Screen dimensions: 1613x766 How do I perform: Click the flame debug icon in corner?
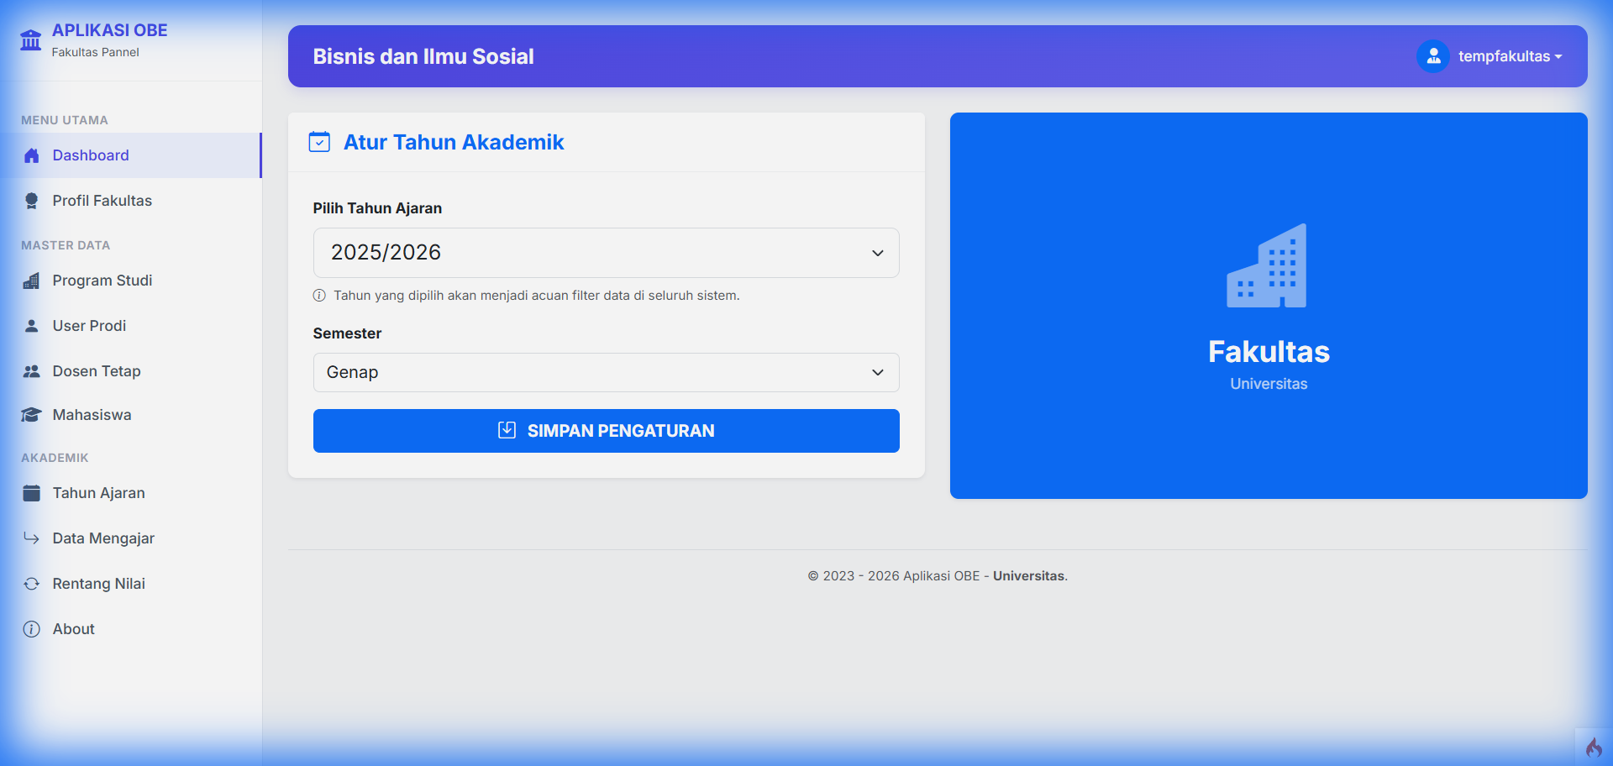click(1594, 747)
